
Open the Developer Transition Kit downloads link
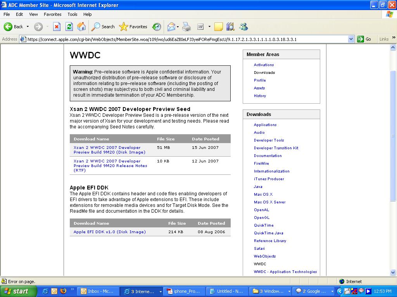(276, 148)
